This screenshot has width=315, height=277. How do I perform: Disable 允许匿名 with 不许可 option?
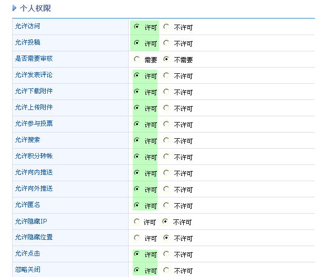click(166, 205)
